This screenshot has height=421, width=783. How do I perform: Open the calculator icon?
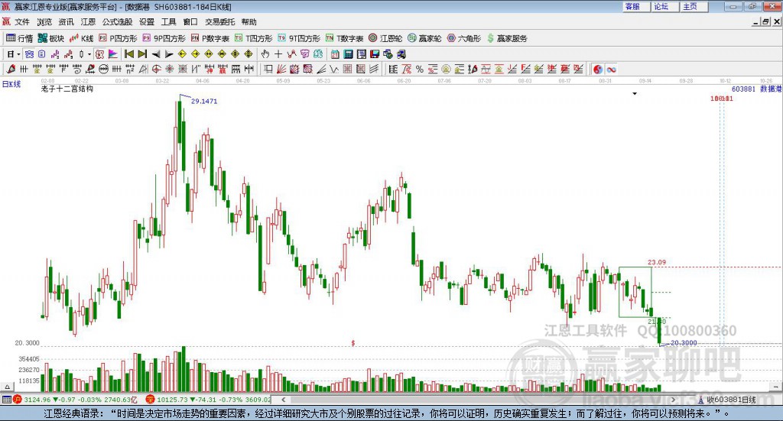coord(349,54)
